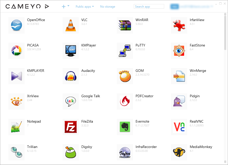Screen dimensions: 228x165
Task: Choose the purple KMPLAYER play icon
Action: tap(16, 76)
